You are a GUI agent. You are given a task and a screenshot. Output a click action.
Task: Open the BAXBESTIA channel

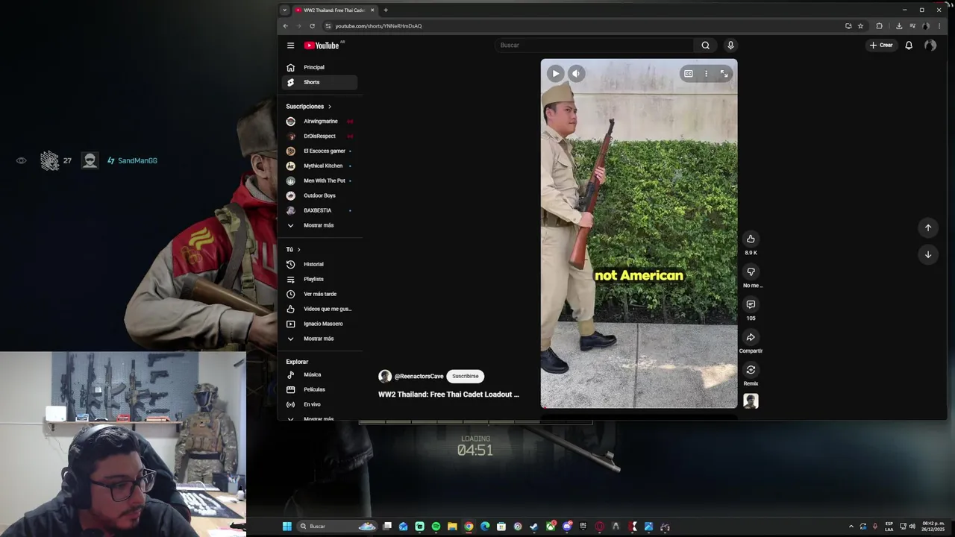(x=319, y=210)
